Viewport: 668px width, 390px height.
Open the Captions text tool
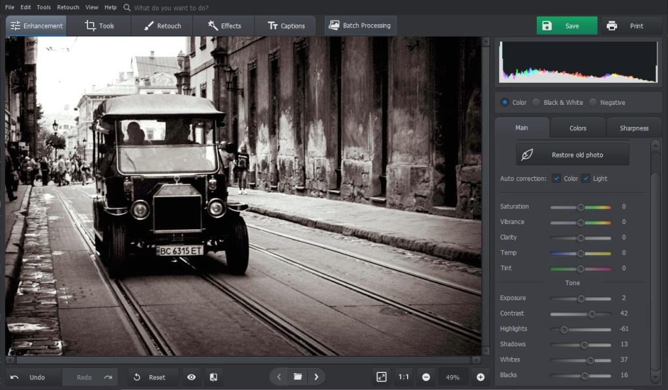click(286, 25)
